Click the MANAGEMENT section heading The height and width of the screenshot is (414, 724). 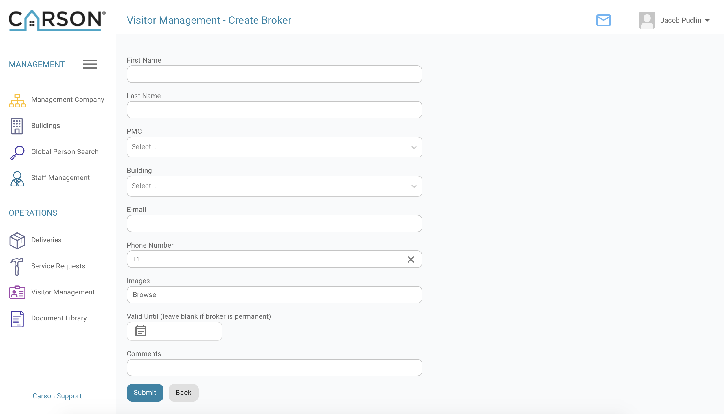coord(37,64)
